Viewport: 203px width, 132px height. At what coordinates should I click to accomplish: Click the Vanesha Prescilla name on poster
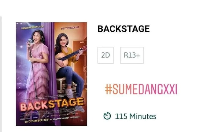click(32, 27)
